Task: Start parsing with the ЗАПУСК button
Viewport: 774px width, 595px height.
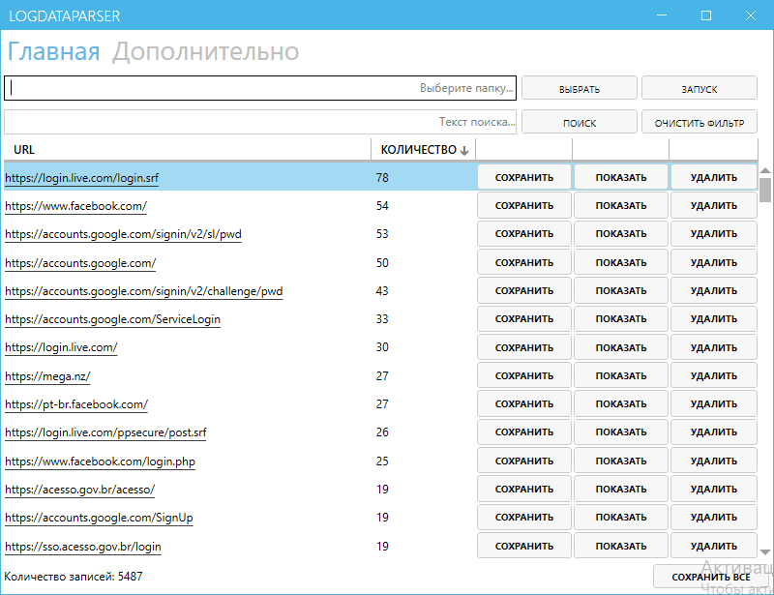Action: pos(699,87)
